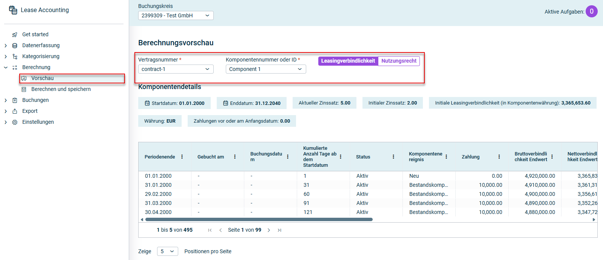Open the Buchungsdatum column menu
This screenshot has height=260, width=603.
click(x=288, y=157)
